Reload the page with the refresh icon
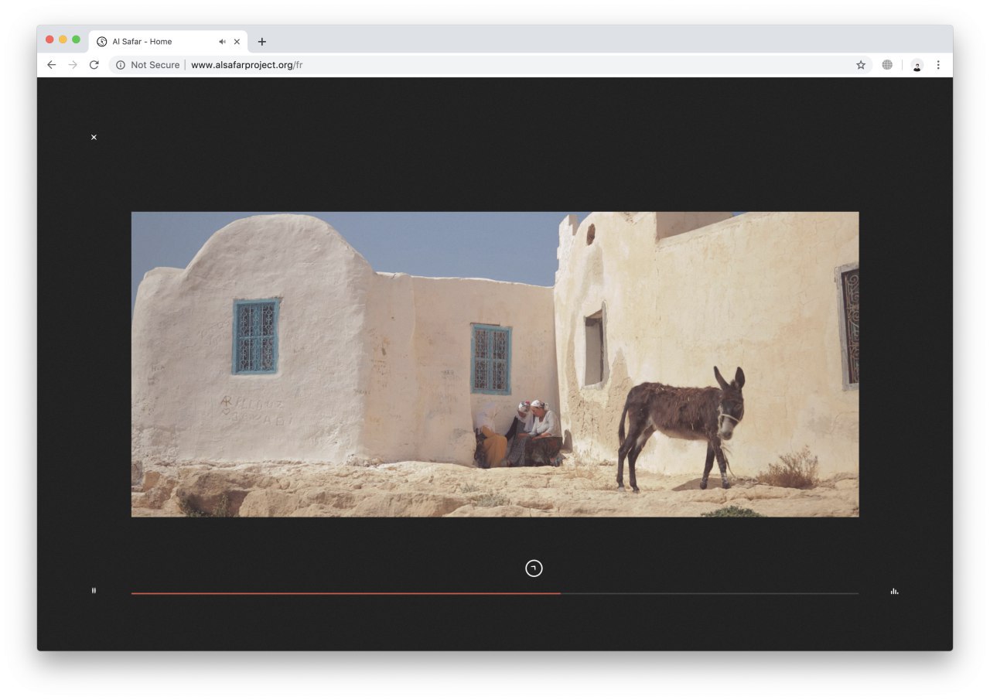The height and width of the screenshot is (700, 990). point(94,65)
